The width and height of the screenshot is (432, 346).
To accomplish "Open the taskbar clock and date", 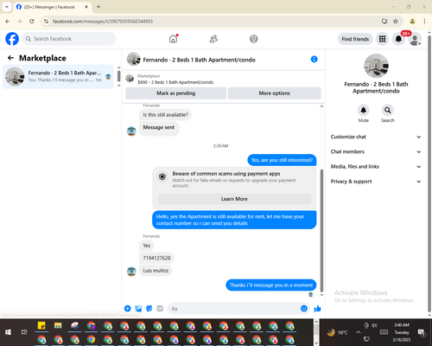I will click(x=402, y=332).
